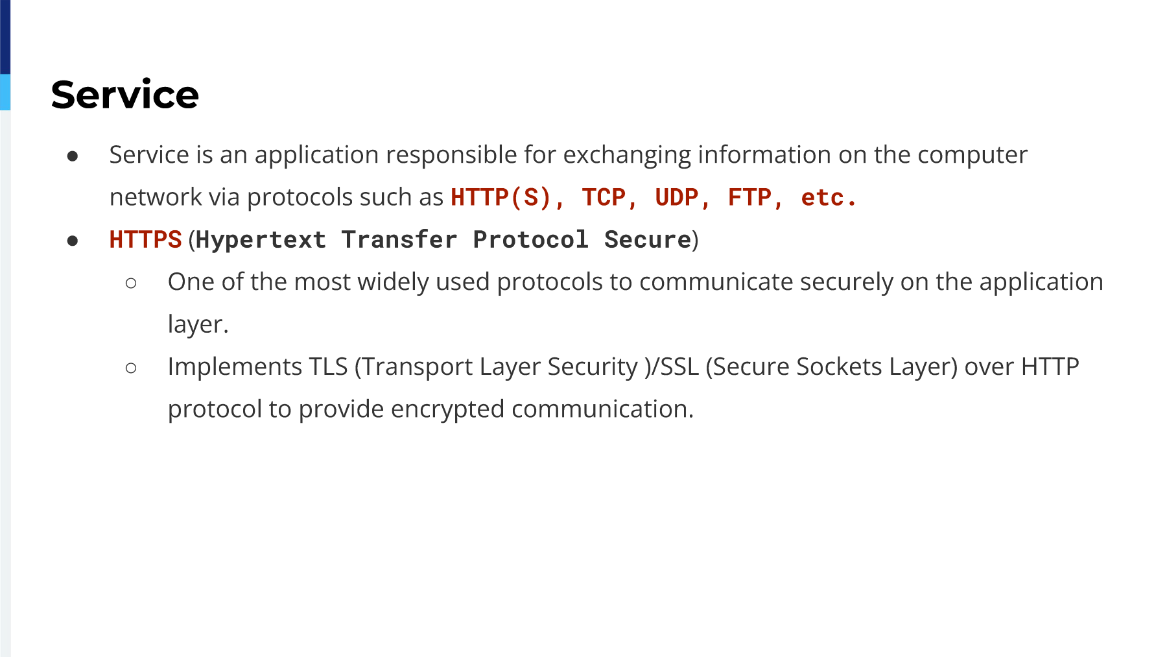Click the first filled bullet point
This screenshot has height=657, width=1167.
[x=73, y=156]
